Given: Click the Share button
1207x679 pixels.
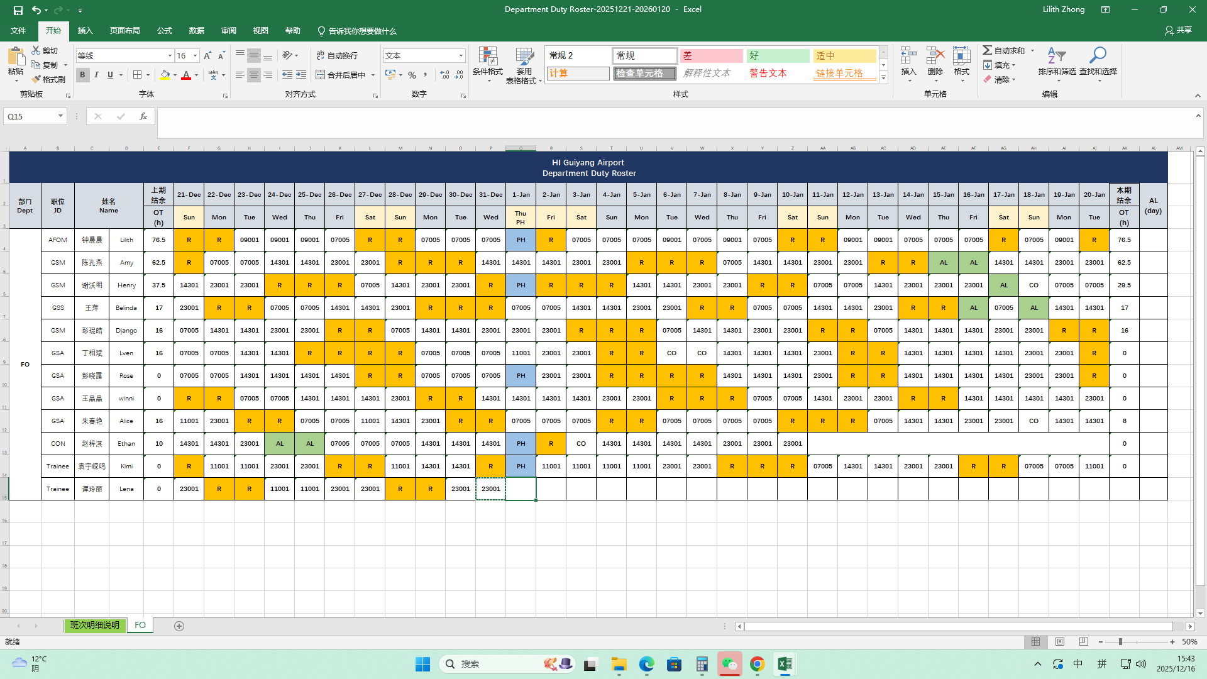Looking at the screenshot, I should point(1178,30).
